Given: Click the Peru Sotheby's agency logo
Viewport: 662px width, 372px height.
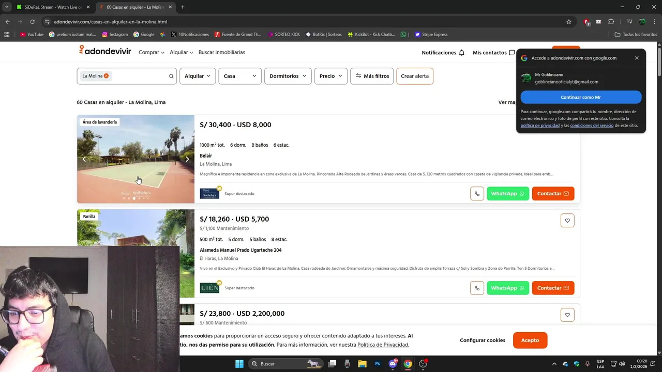Looking at the screenshot, I should point(209,194).
